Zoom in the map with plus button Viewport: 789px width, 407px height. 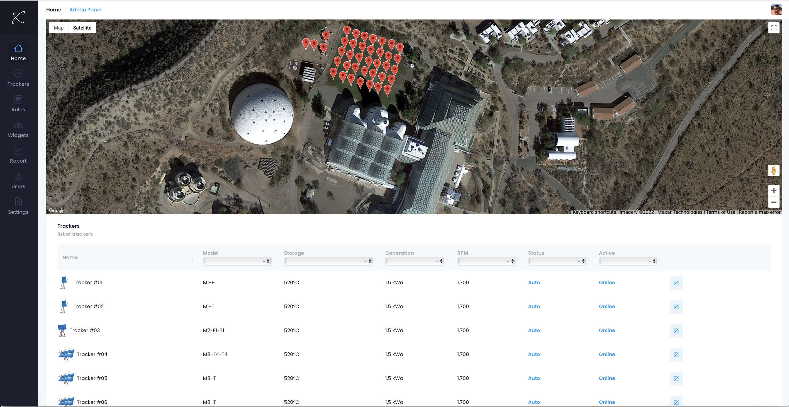point(774,191)
